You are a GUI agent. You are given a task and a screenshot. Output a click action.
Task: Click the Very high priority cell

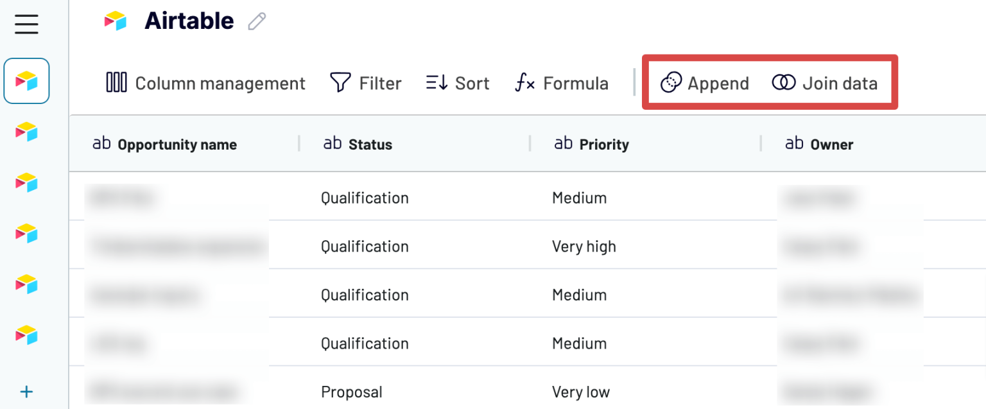[584, 246]
